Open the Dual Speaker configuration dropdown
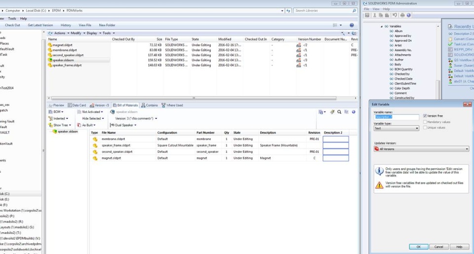Image resolution: width=474 pixels, height=254 pixels. [x=123, y=125]
